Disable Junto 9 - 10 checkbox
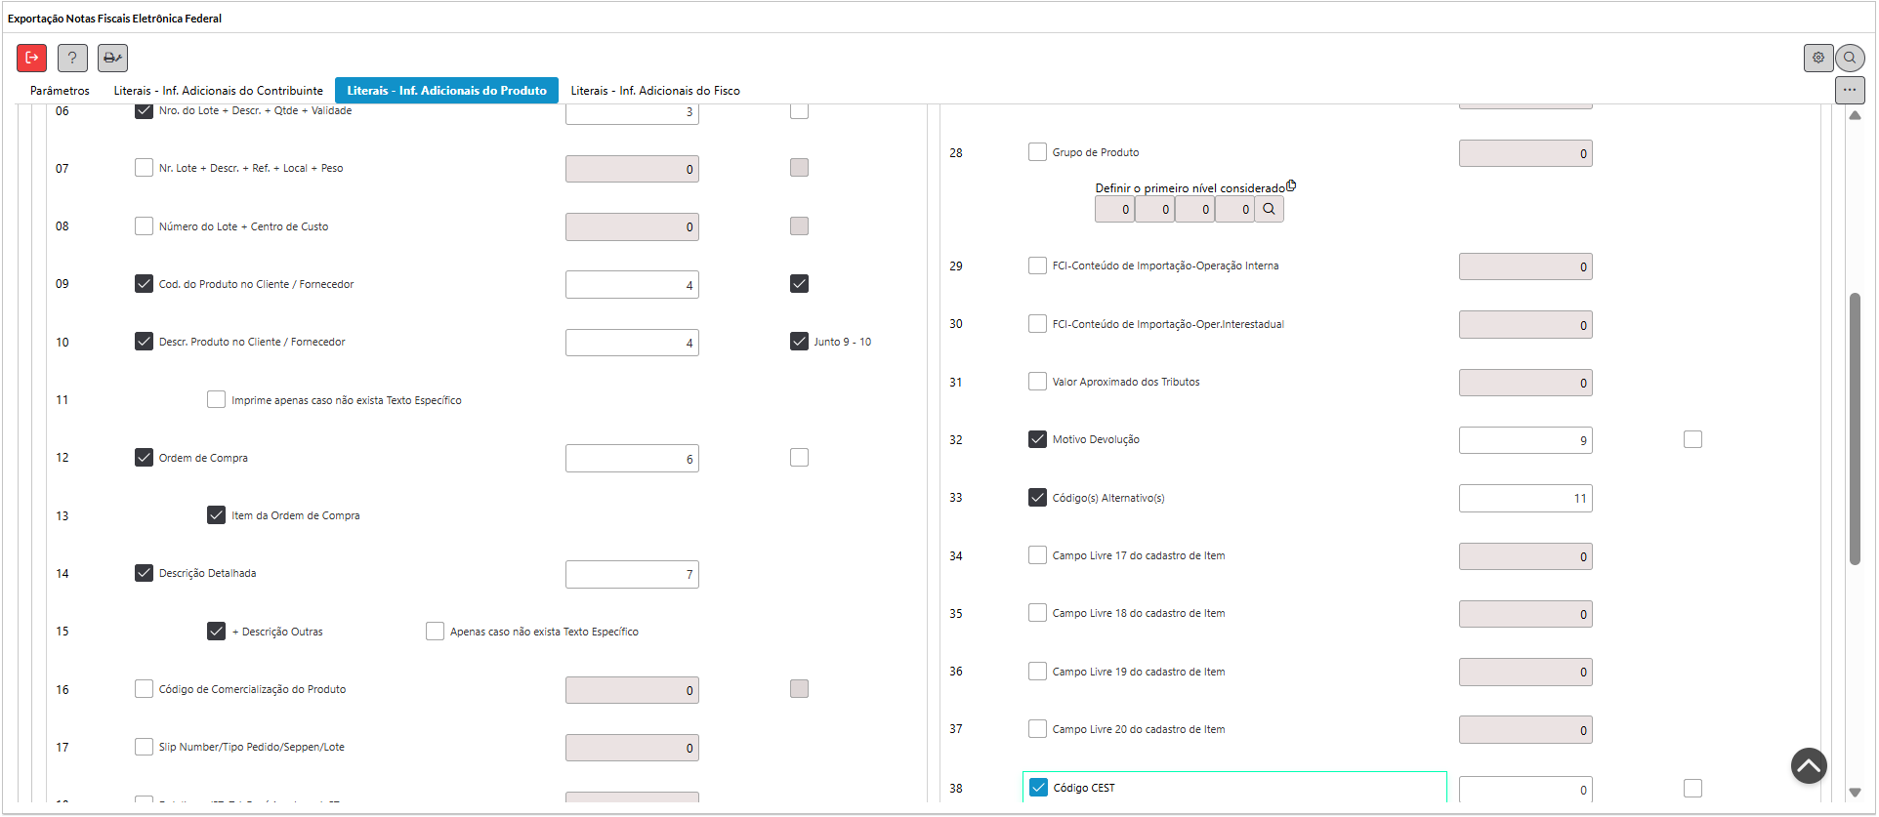 pos(799,342)
